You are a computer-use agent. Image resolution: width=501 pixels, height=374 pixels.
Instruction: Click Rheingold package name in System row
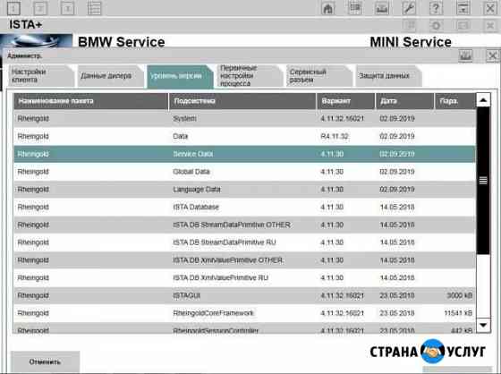pyautogui.click(x=33, y=119)
